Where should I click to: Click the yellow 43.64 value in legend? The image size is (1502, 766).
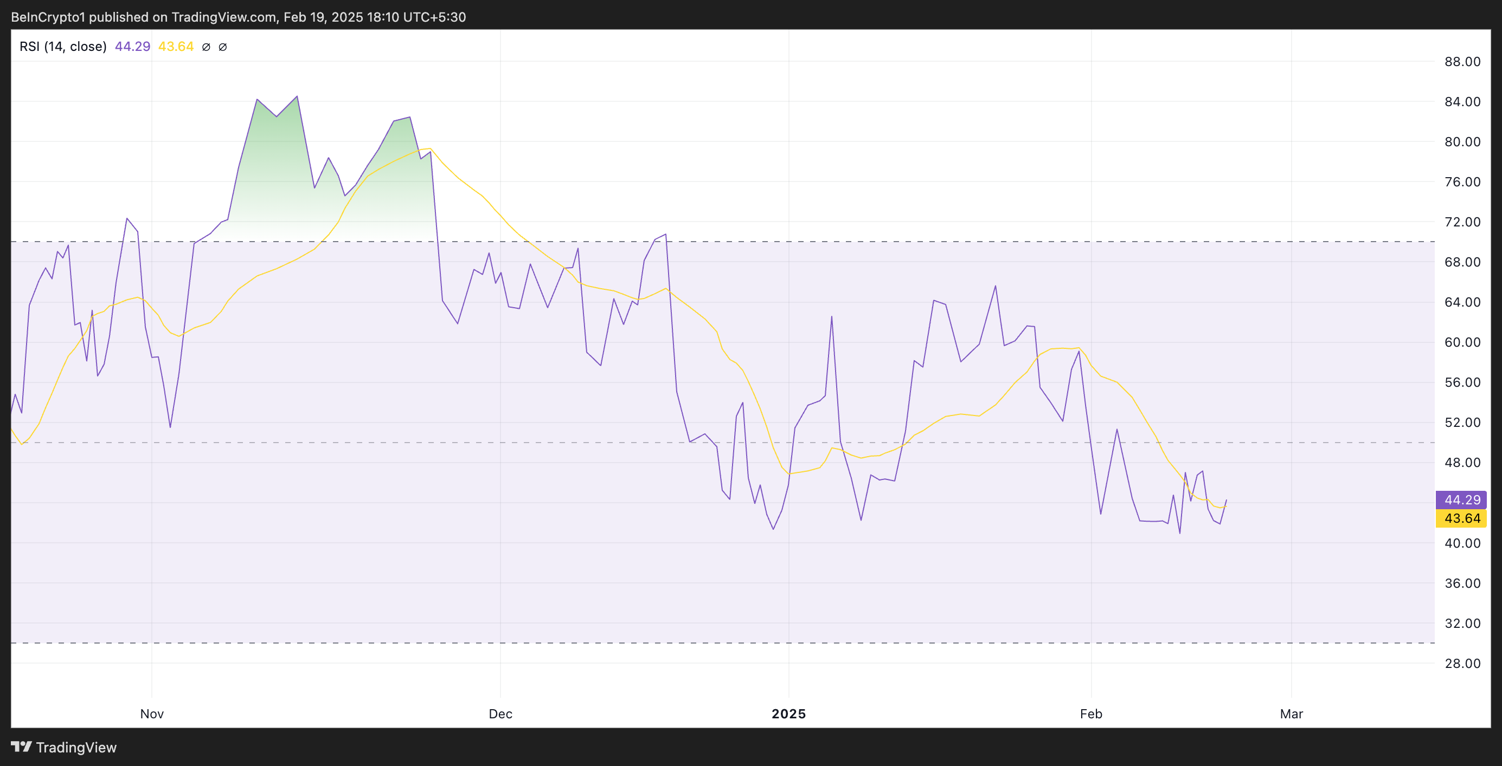pos(176,47)
